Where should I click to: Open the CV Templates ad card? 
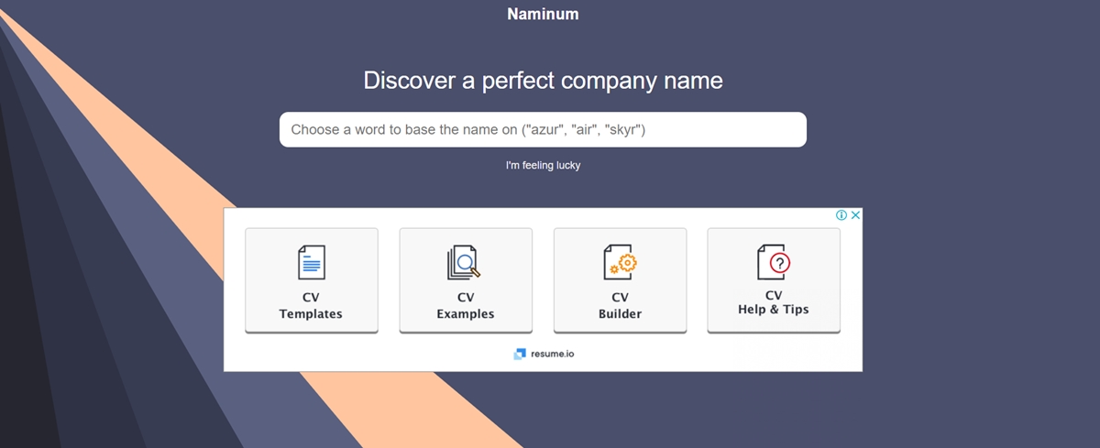[311, 280]
